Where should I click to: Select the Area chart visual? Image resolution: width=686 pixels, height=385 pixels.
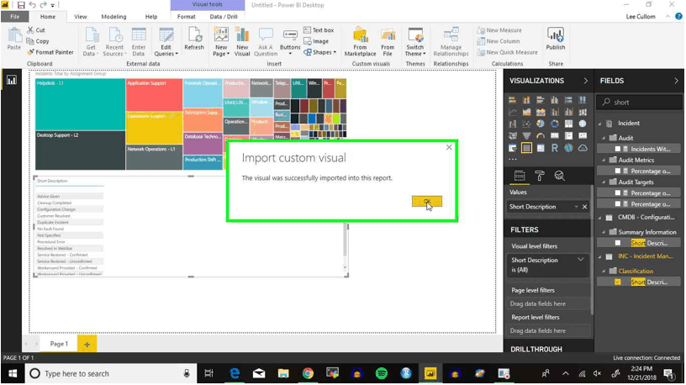click(526, 112)
